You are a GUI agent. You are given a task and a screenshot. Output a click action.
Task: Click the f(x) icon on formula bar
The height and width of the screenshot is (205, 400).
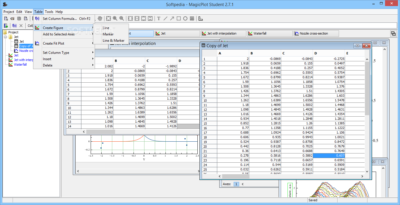14,26
